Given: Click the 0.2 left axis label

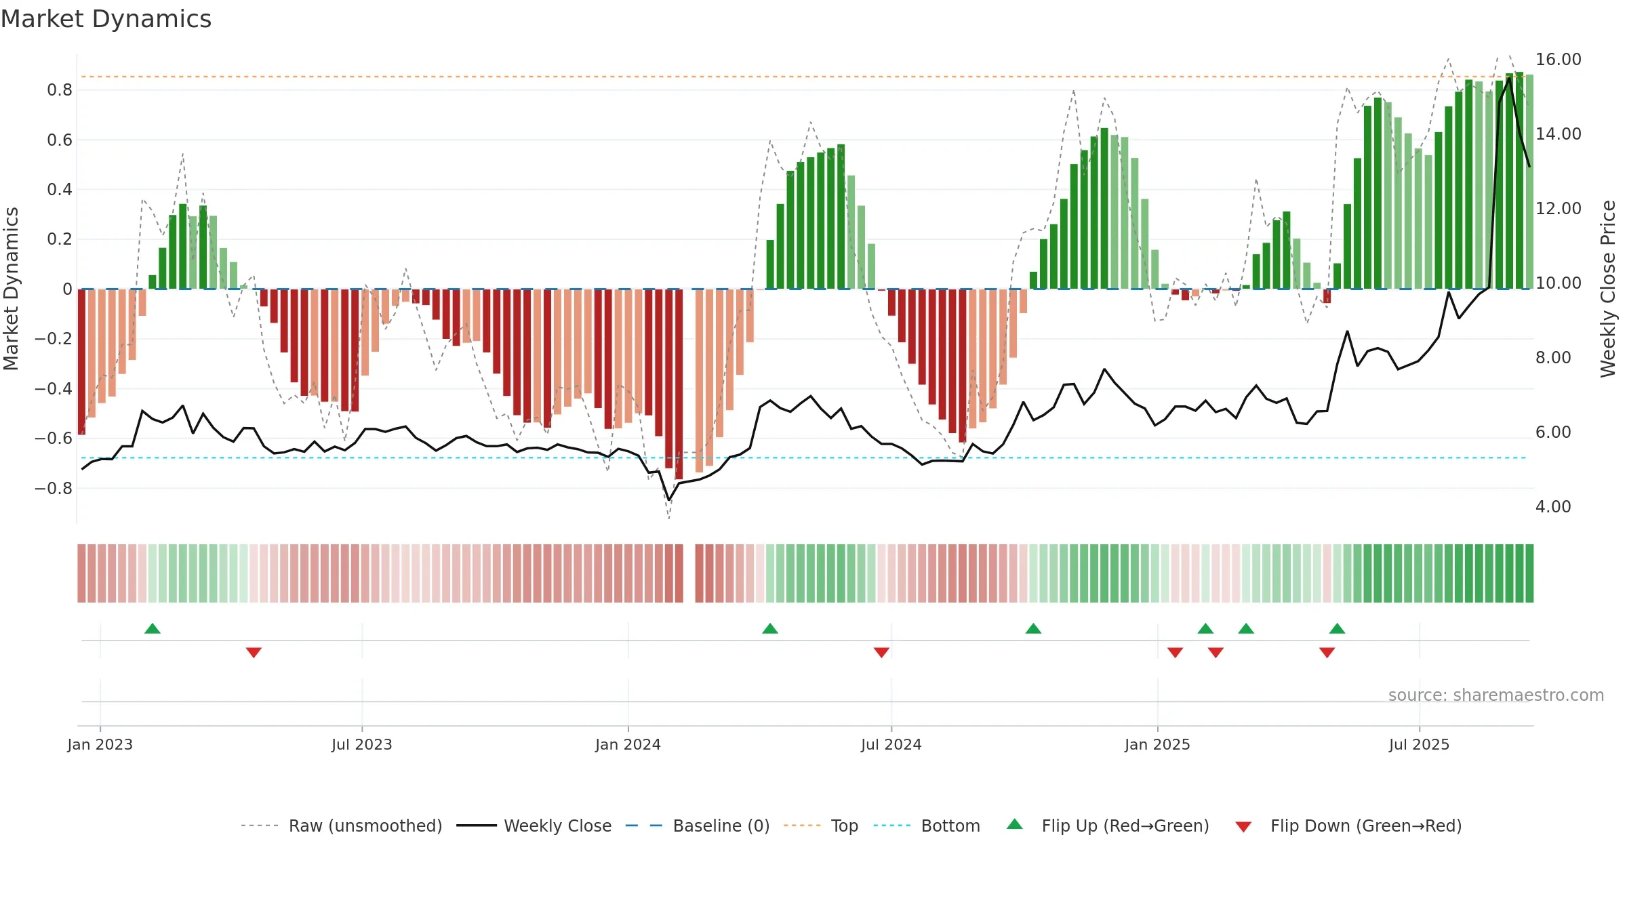Looking at the screenshot, I should tap(60, 239).
